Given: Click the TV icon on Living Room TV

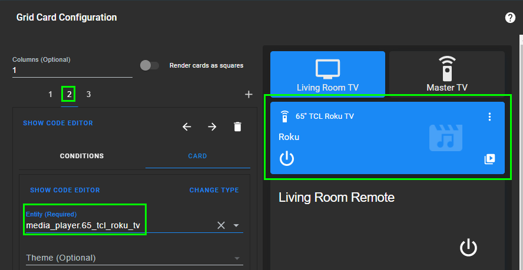Looking at the screenshot, I should (x=327, y=69).
